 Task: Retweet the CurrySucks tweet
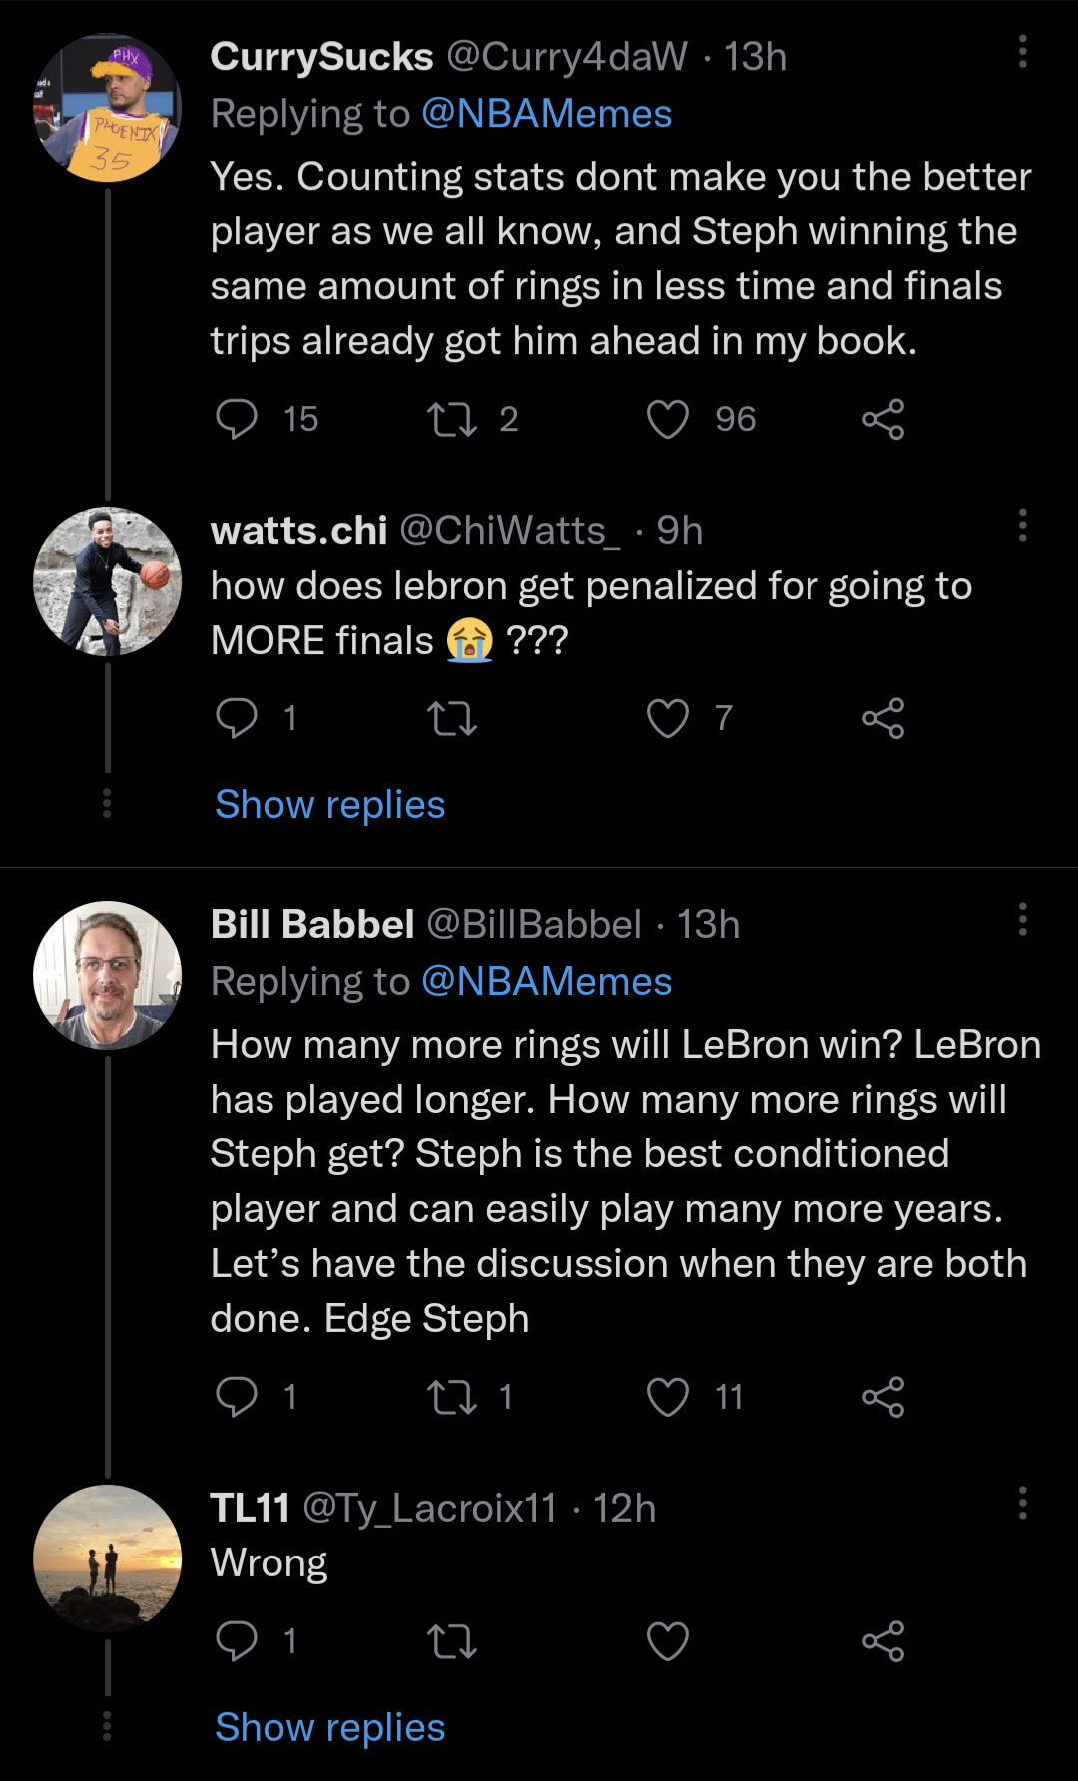[452, 419]
